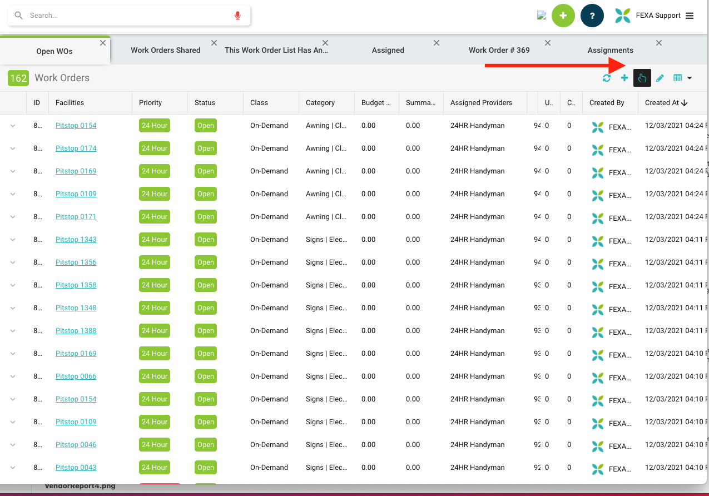Select the hand selection tool icon
709x496 pixels.
(x=642, y=78)
